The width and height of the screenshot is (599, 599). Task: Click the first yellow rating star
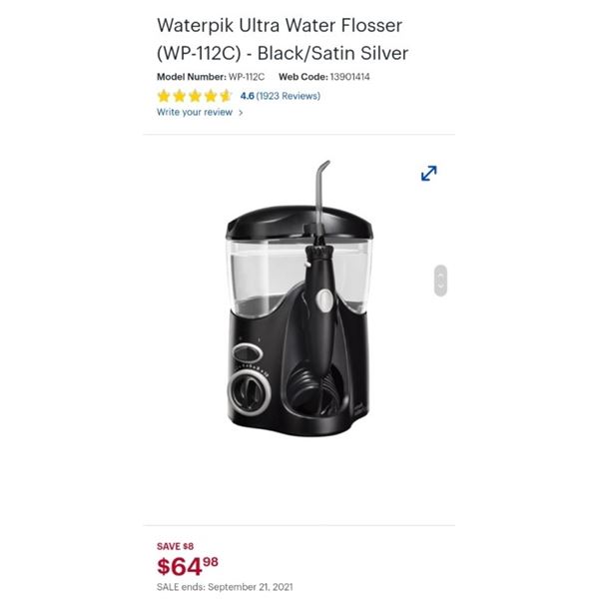coord(164,96)
